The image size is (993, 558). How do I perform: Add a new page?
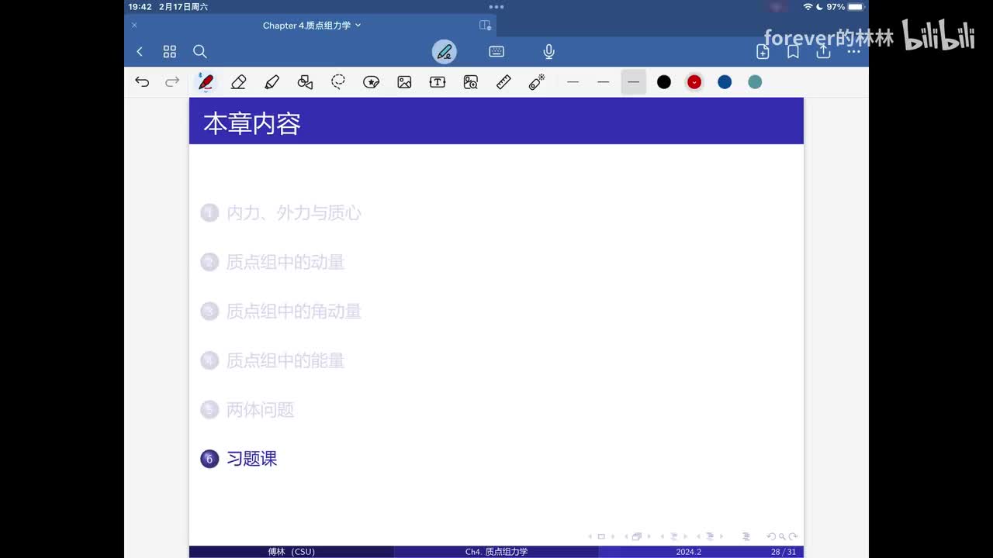pos(763,51)
